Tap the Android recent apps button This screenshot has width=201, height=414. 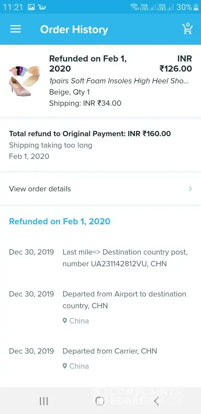[44, 401]
